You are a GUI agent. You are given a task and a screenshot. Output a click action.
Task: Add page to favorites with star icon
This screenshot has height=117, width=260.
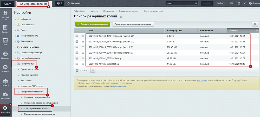click(x=121, y=17)
